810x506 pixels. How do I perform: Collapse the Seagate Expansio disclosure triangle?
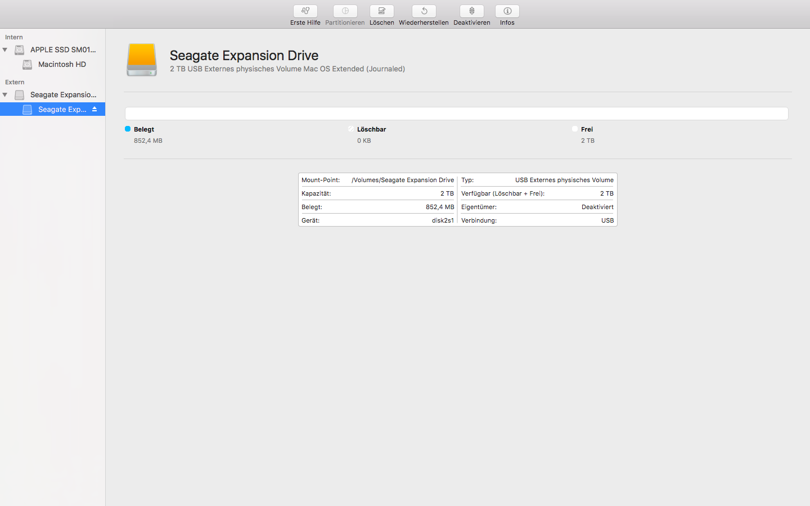click(x=5, y=95)
